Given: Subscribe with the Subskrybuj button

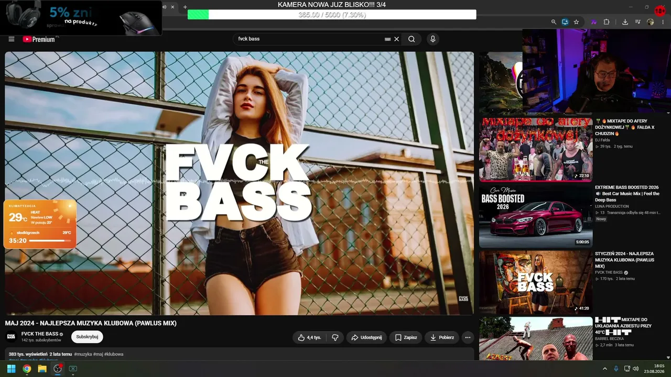Looking at the screenshot, I should [x=87, y=337].
